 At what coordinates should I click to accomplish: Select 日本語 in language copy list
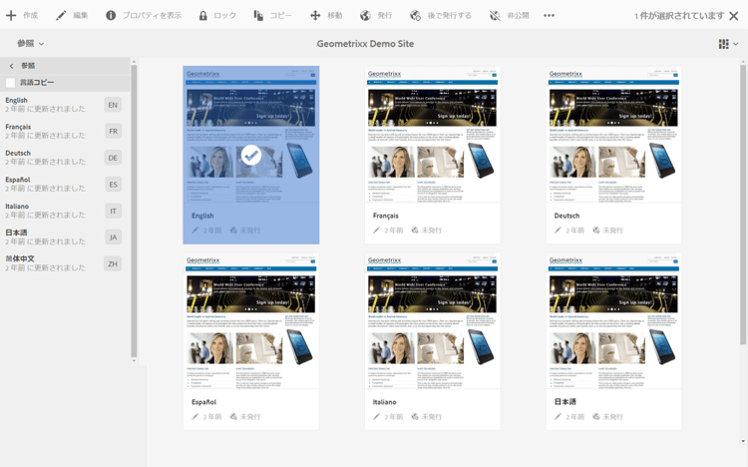65,236
